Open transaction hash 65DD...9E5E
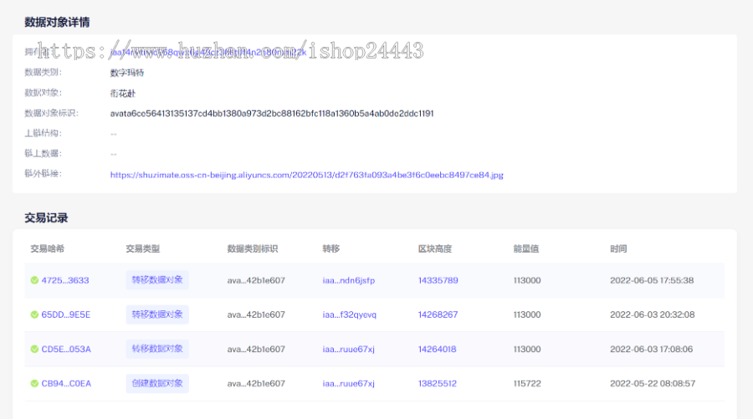Viewport: 753px width, 419px height. 66,314
